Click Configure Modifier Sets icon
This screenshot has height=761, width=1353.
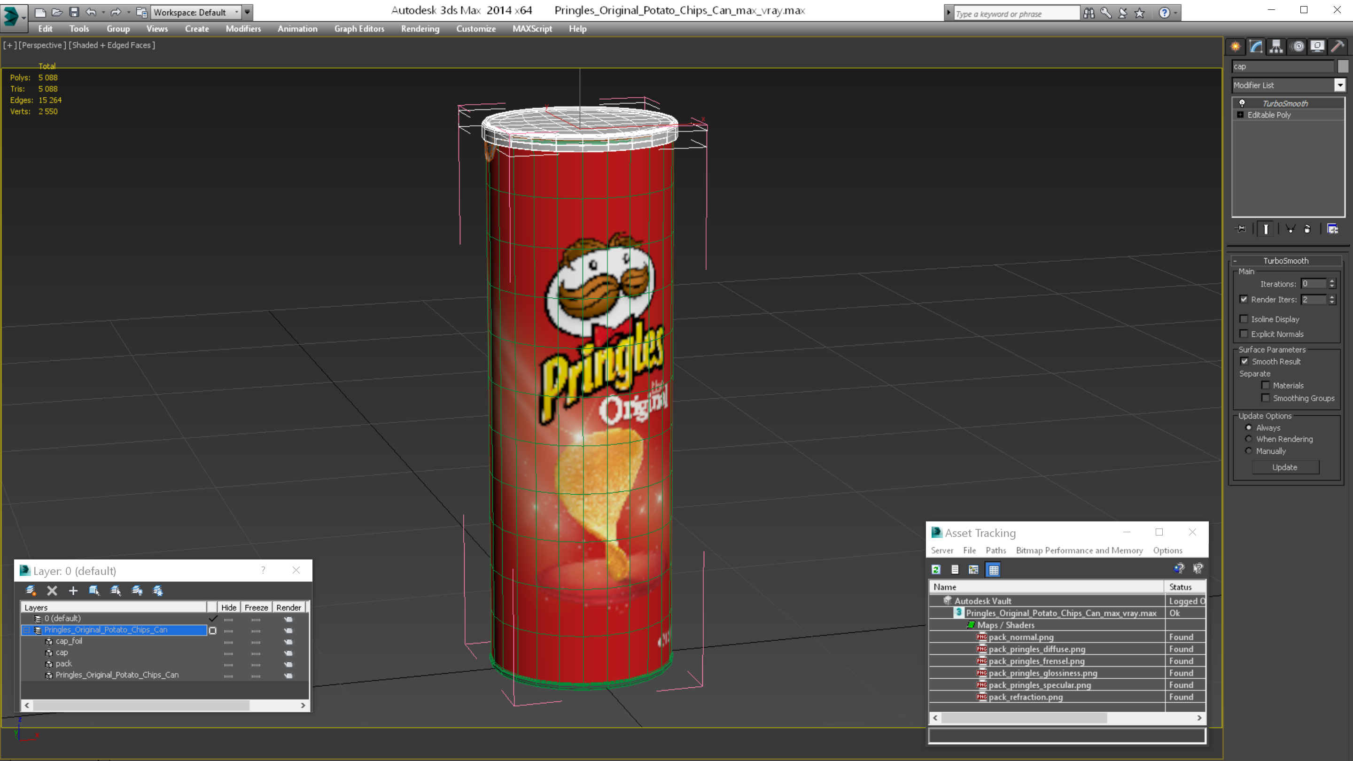click(1332, 229)
